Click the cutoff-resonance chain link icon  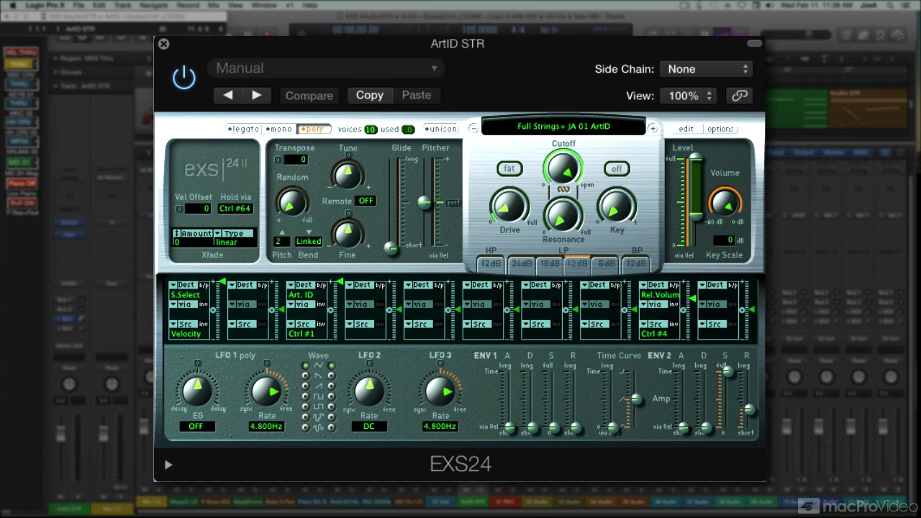(563, 190)
